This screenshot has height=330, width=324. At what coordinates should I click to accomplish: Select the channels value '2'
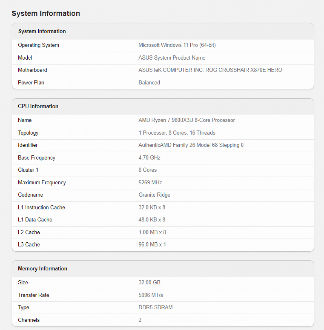click(x=140, y=320)
